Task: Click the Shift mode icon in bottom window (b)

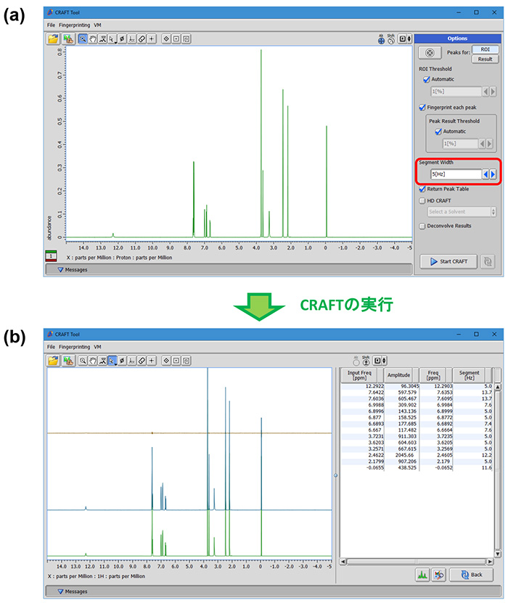Action: click(x=366, y=361)
